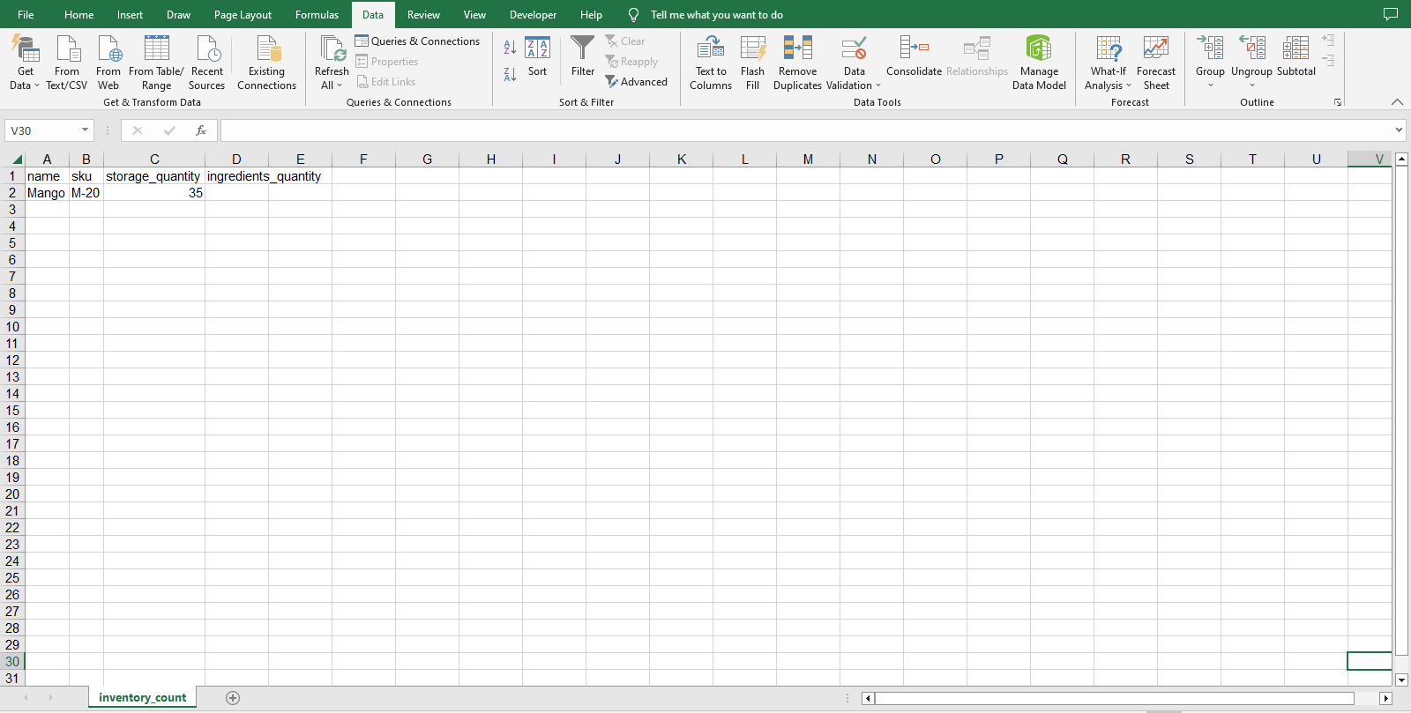Open Advanced filter options
Screen dimensions: 1411x713
point(637,82)
